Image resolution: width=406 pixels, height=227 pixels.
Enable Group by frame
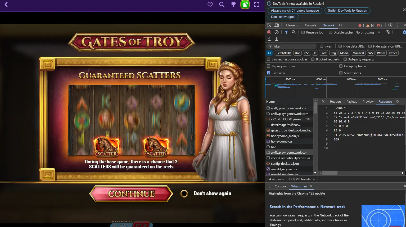coord(341,66)
